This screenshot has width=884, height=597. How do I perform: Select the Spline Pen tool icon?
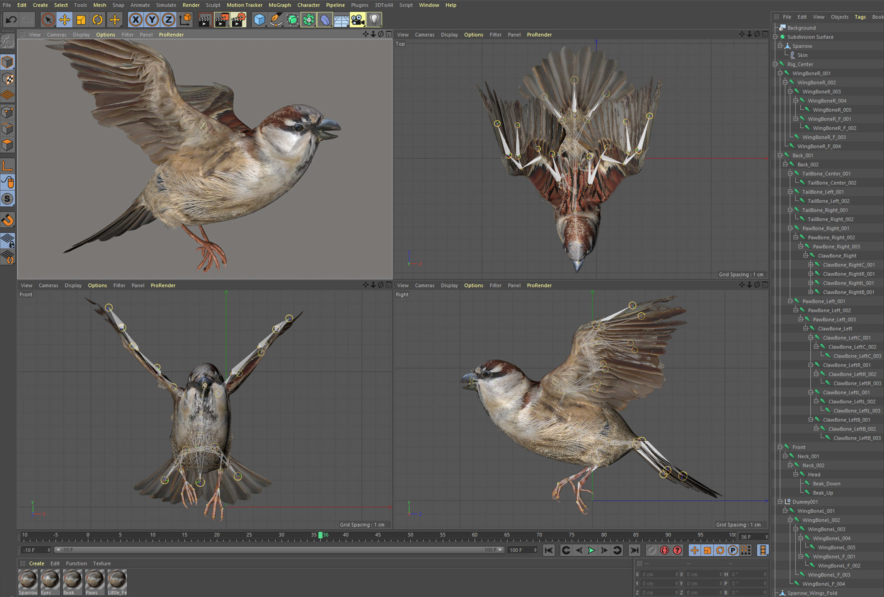(276, 19)
